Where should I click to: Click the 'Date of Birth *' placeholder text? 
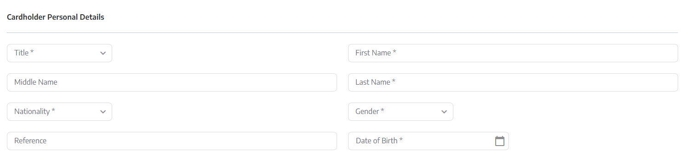coord(379,141)
